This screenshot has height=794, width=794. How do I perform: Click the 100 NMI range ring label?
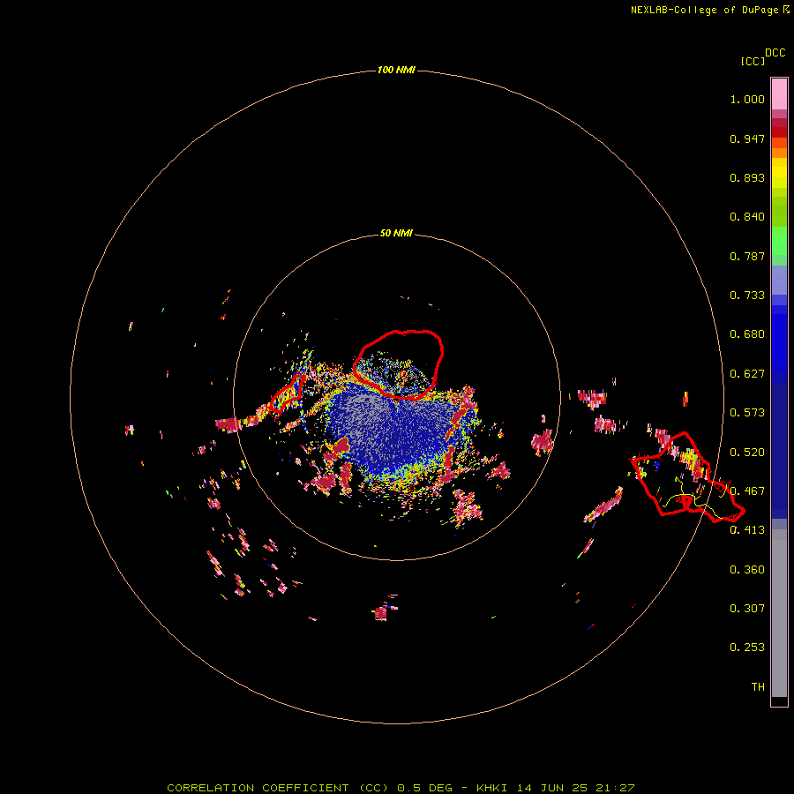click(x=396, y=70)
